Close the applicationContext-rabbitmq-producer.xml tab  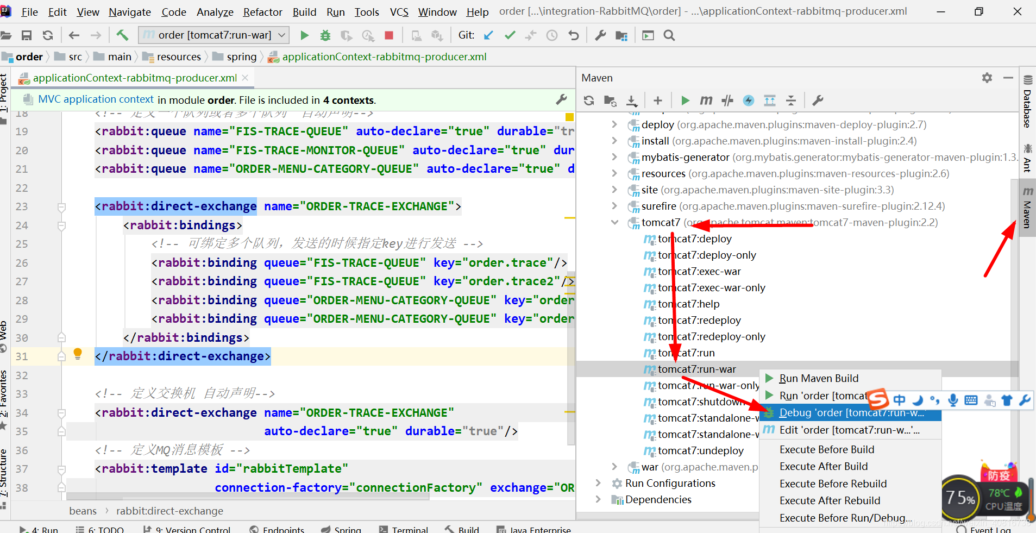coord(245,78)
